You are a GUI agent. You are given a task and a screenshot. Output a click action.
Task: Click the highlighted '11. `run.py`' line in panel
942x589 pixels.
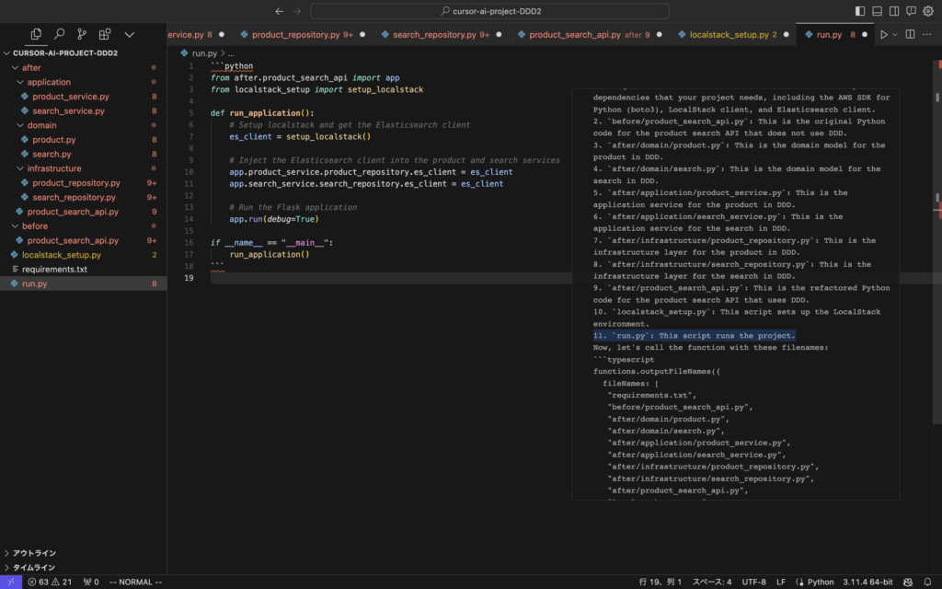pos(694,335)
